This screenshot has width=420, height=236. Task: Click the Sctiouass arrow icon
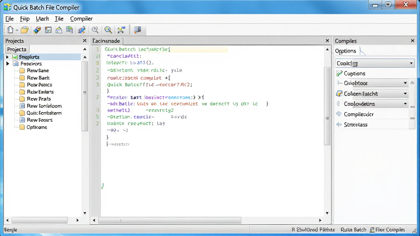click(x=339, y=125)
